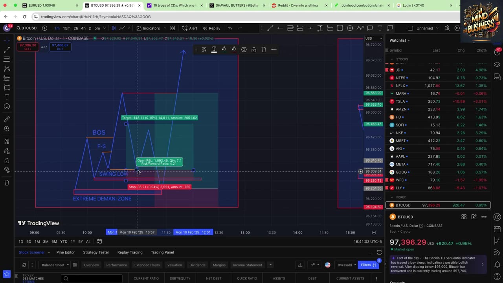
Task: Select the rectangle tool in top favorites toolbar
Action: [x=340, y=28]
